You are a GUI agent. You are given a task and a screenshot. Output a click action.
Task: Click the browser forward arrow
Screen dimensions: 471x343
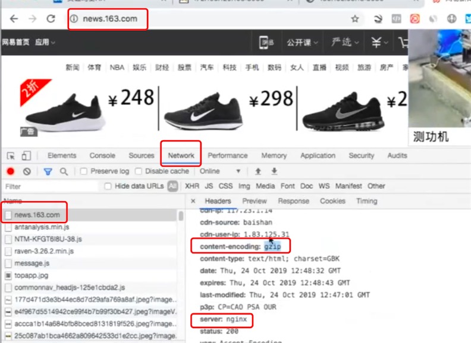(32, 19)
